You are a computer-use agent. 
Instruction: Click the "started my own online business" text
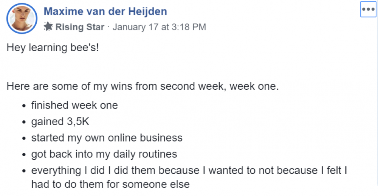[x=107, y=138]
